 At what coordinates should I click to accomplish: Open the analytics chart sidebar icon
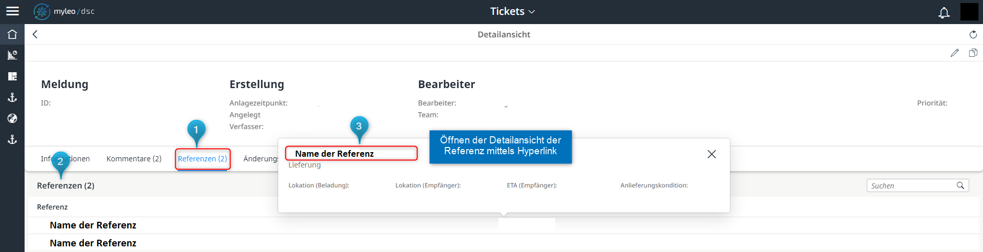(12, 55)
